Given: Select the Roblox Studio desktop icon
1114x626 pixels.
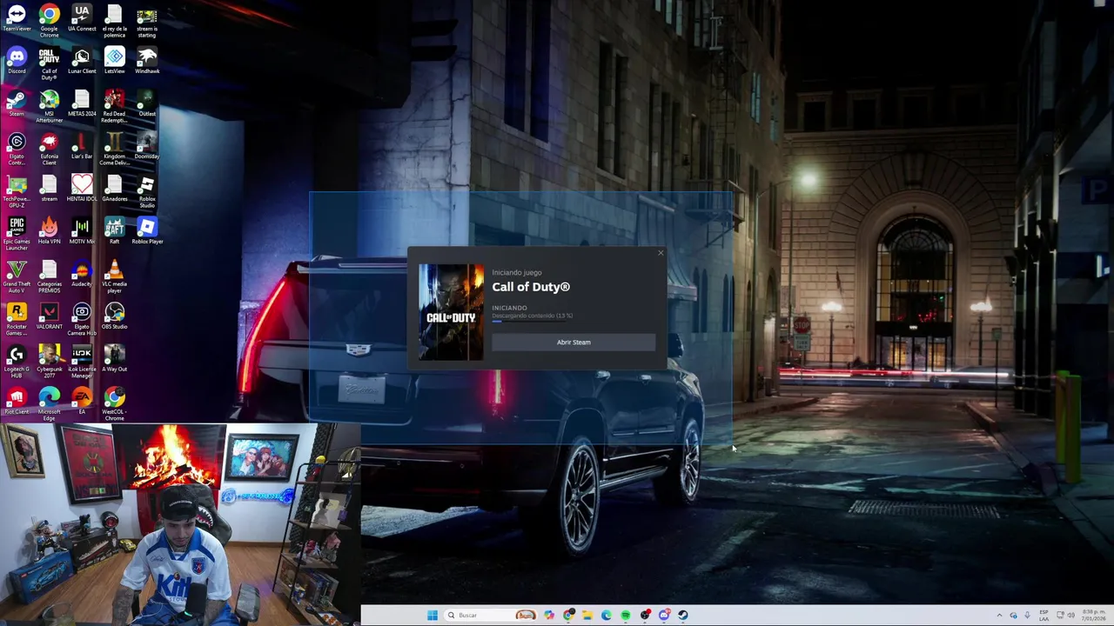Looking at the screenshot, I should pyautogui.click(x=147, y=191).
